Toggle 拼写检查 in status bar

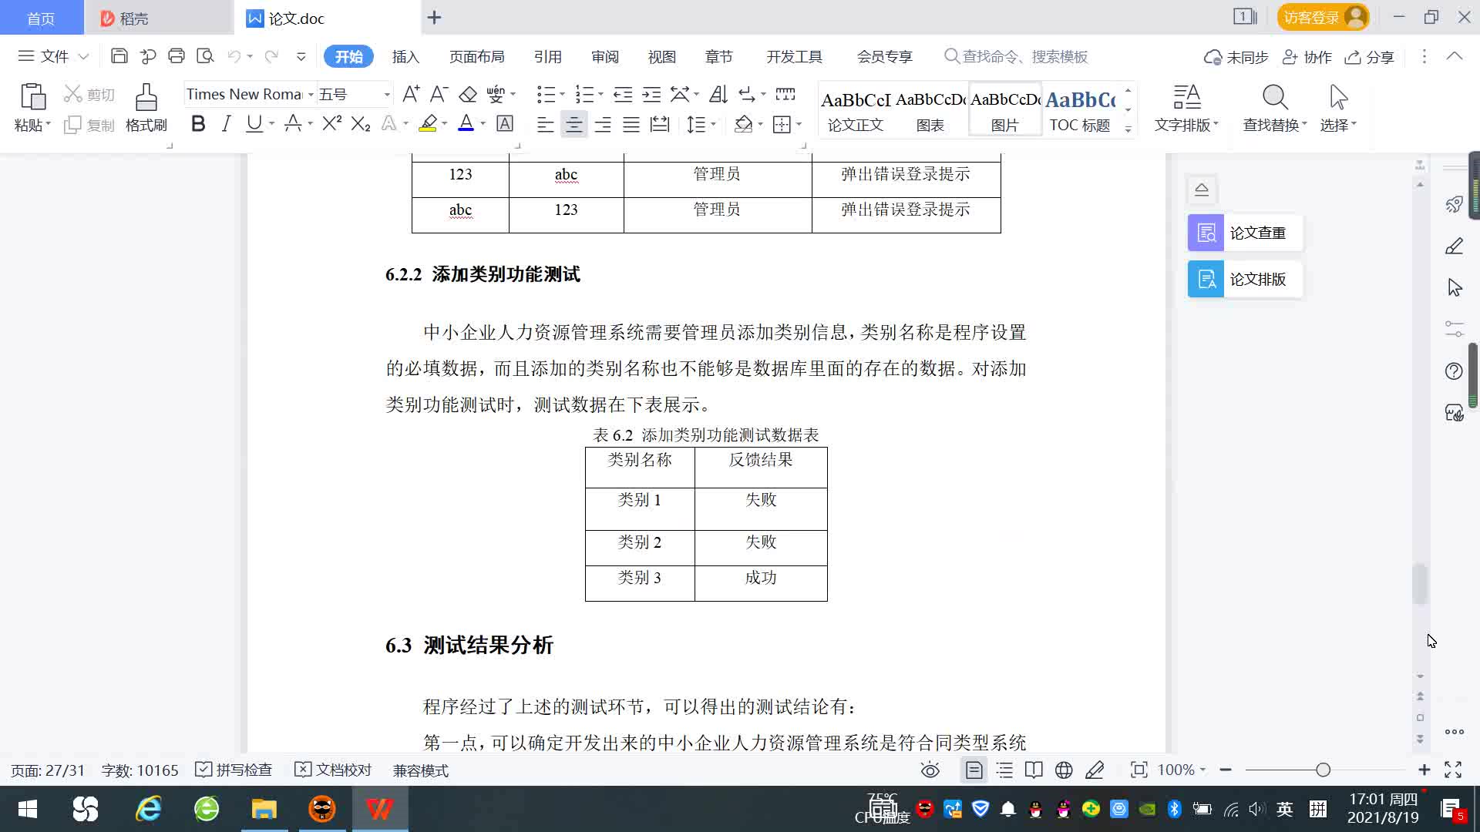tap(234, 770)
